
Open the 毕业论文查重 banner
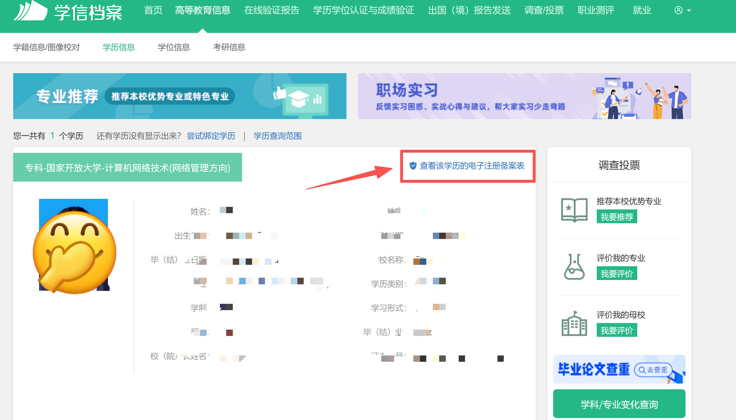click(x=619, y=369)
